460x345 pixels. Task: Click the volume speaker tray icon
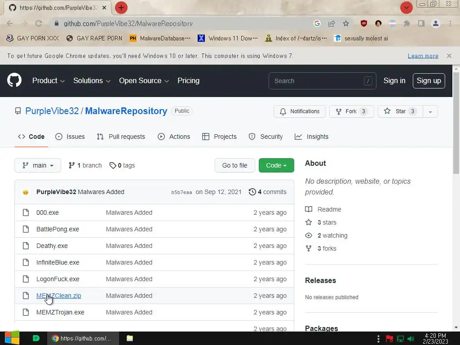point(411,339)
